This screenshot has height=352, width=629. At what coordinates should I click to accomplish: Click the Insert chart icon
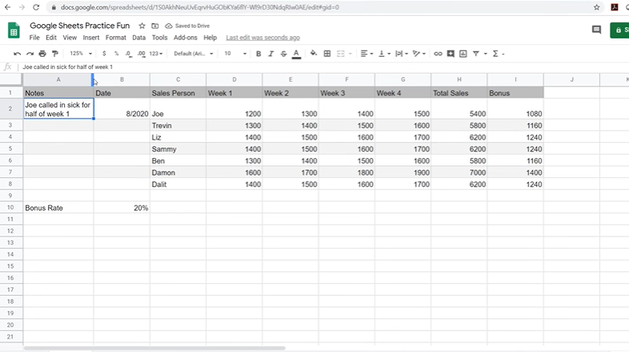coord(463,54)
